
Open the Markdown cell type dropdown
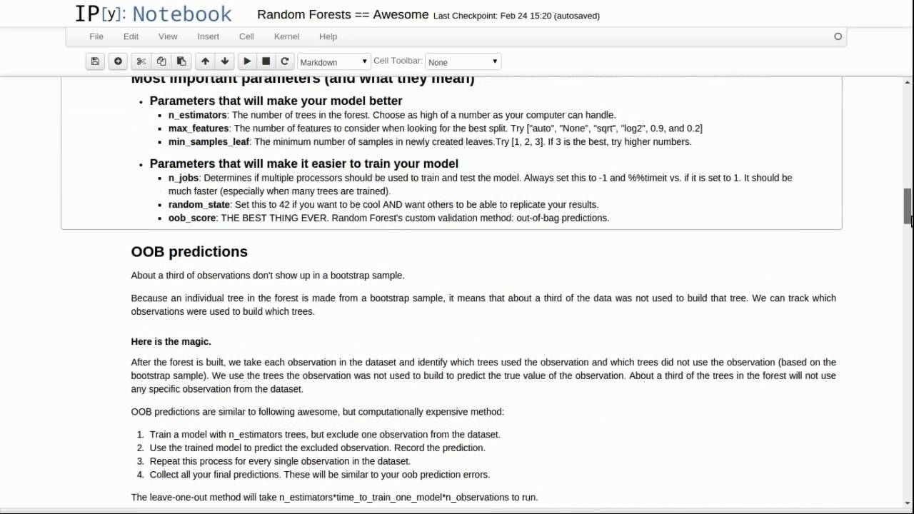coord(333,62)
